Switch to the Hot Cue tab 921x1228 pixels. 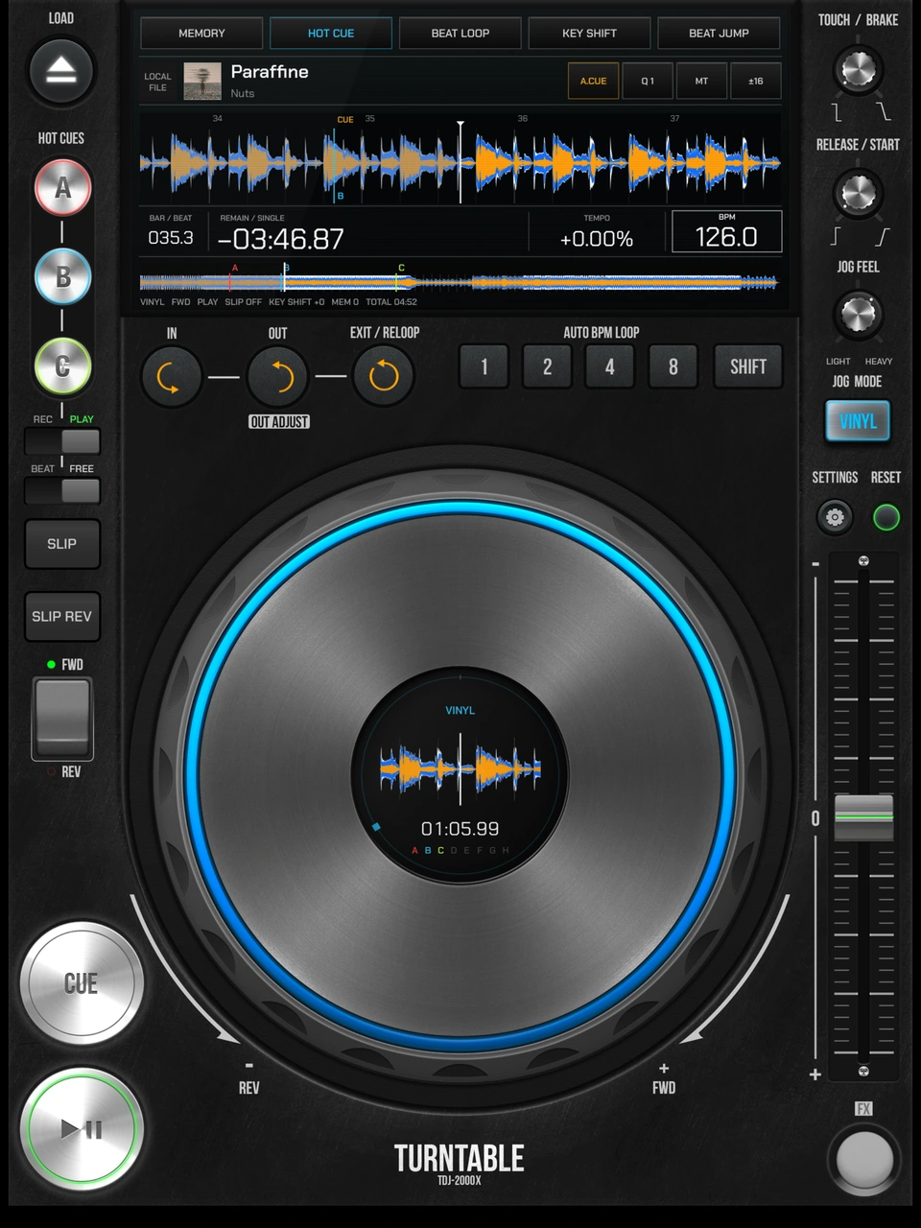[x=331, y=33]
